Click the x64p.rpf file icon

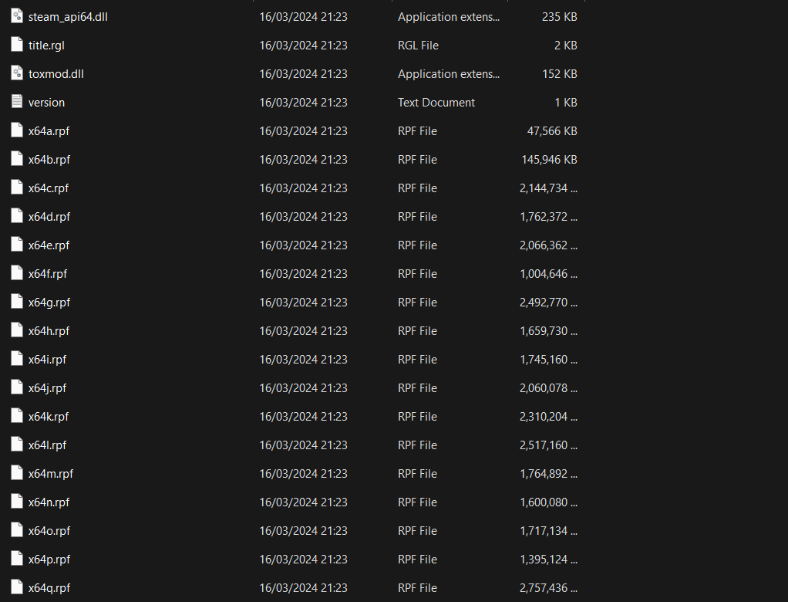coord(17,559)
